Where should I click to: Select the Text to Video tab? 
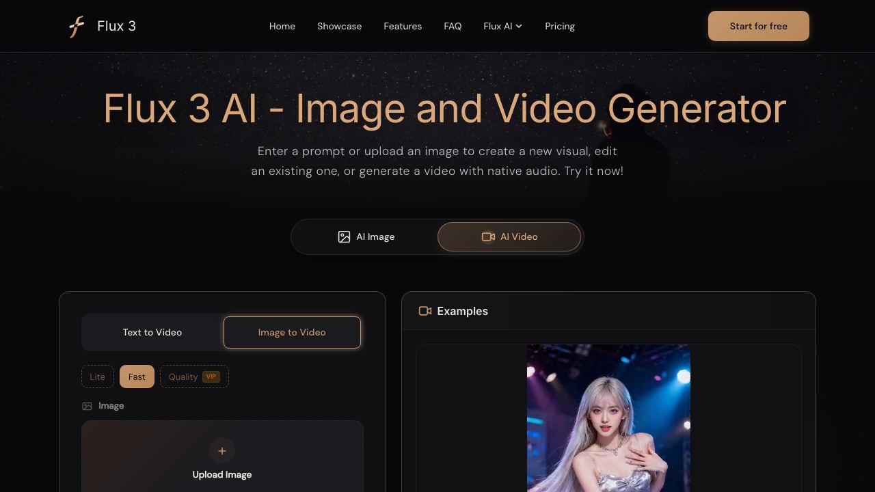point(152,332)
